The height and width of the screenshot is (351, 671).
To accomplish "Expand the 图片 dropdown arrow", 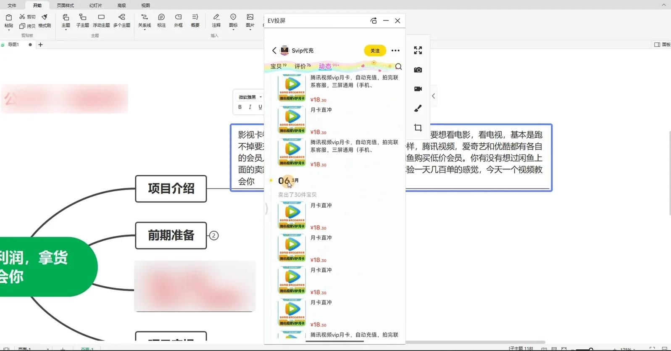I will coord(250,30).
